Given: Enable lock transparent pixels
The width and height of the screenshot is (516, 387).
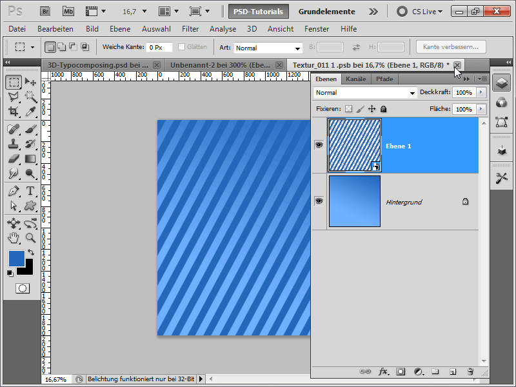Looking at the screenshot, I should click(348, 109).
